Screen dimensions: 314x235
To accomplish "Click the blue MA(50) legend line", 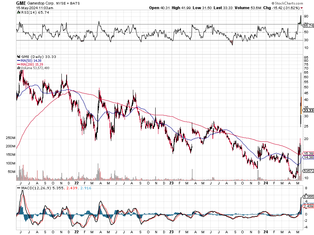I will click(19, 60).
